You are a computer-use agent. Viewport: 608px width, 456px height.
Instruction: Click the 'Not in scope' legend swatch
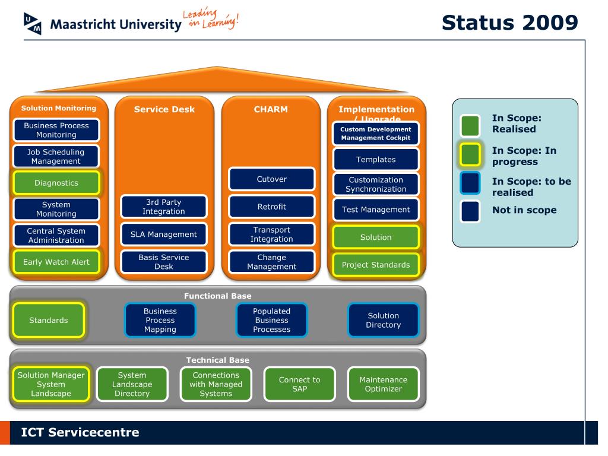470,211
